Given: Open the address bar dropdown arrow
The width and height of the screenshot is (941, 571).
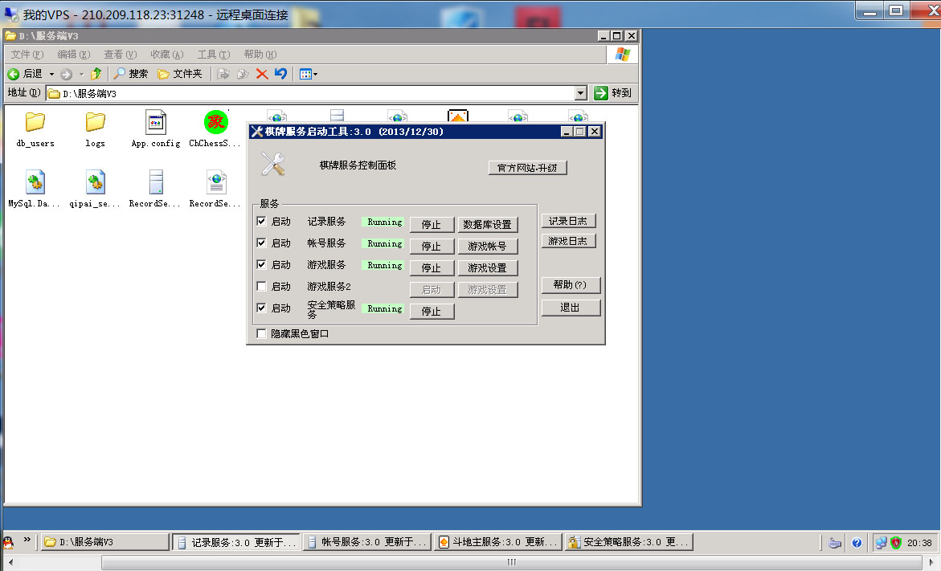Looking at the screenshot, I should 580,93.
